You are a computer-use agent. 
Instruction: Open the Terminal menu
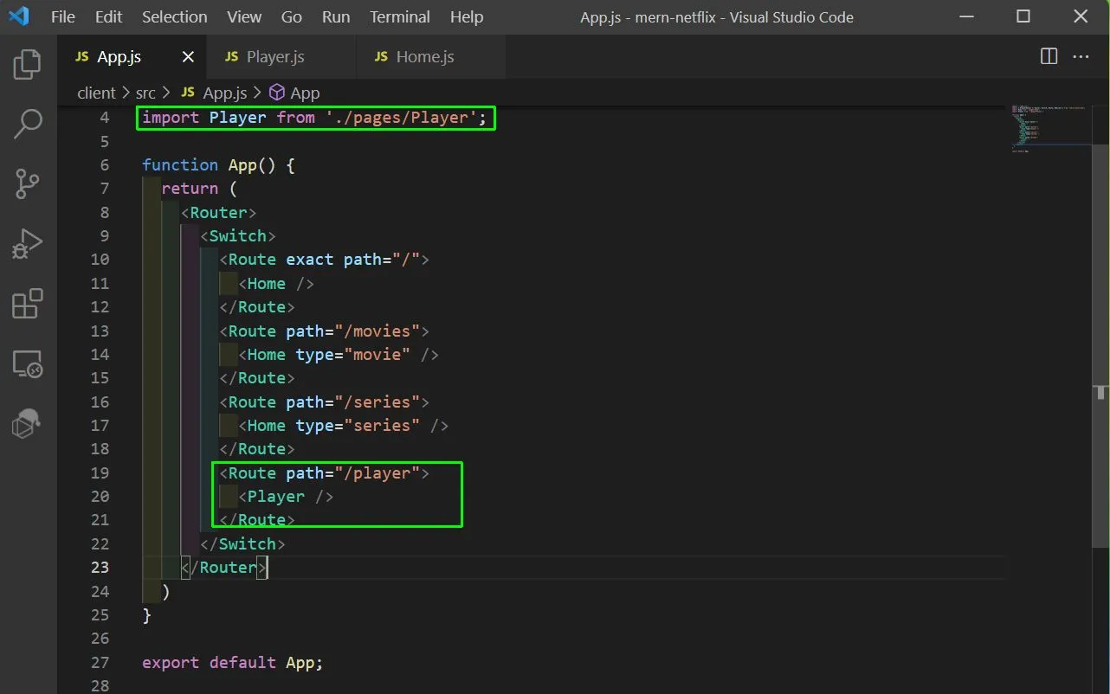coord(401,16)
